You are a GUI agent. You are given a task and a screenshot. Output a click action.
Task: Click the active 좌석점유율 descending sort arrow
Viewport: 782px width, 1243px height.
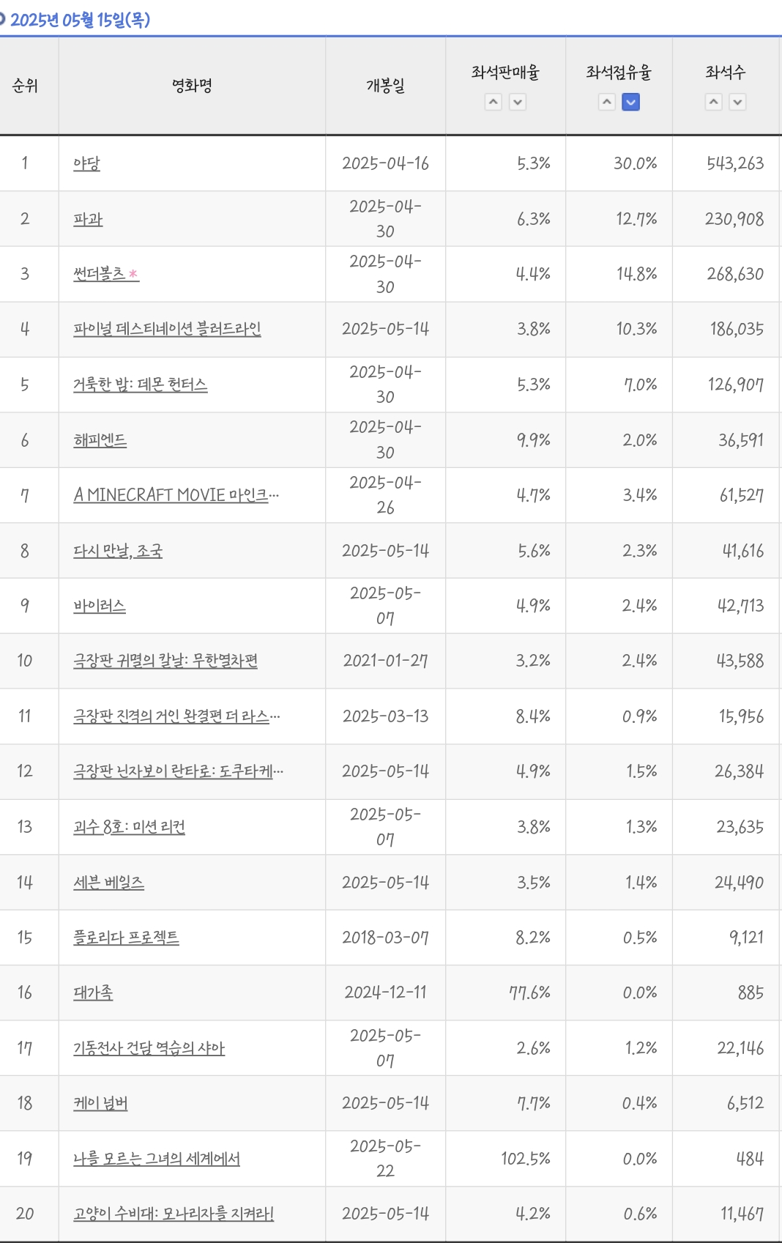pos(630,103)
